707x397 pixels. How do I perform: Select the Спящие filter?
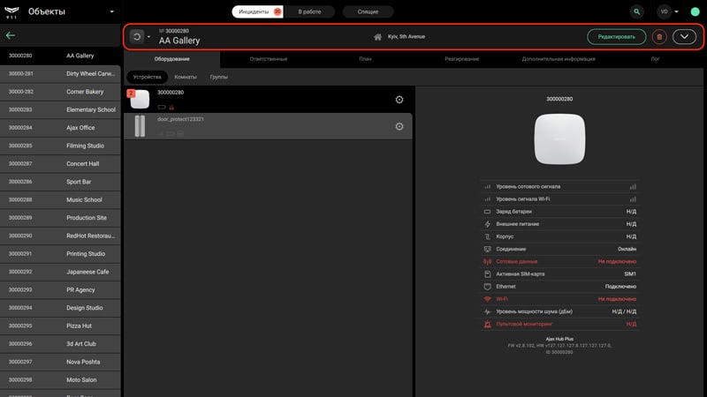(x=368, y=11)
